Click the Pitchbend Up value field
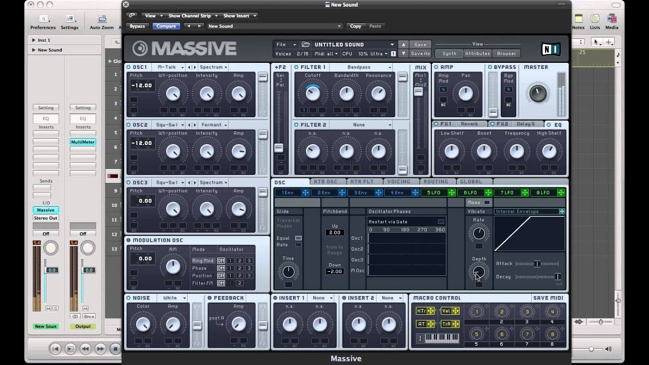The height and width of the screenshot is (365, 649). pyautogui.click(x=335, y=232)
